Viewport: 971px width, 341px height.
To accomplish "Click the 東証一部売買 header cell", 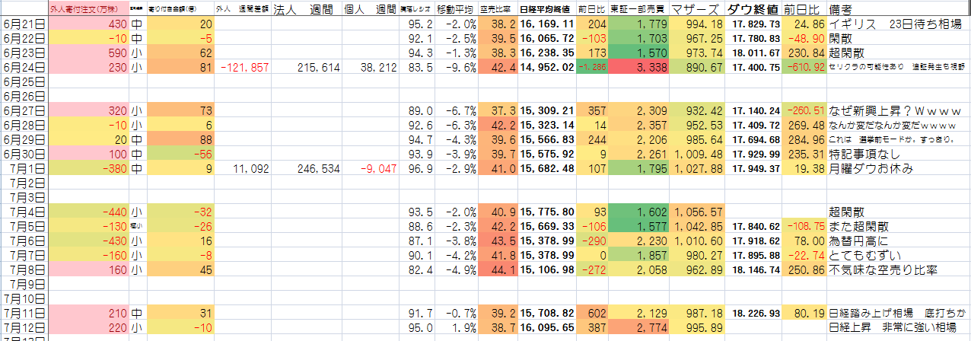I will coord(637,11).
